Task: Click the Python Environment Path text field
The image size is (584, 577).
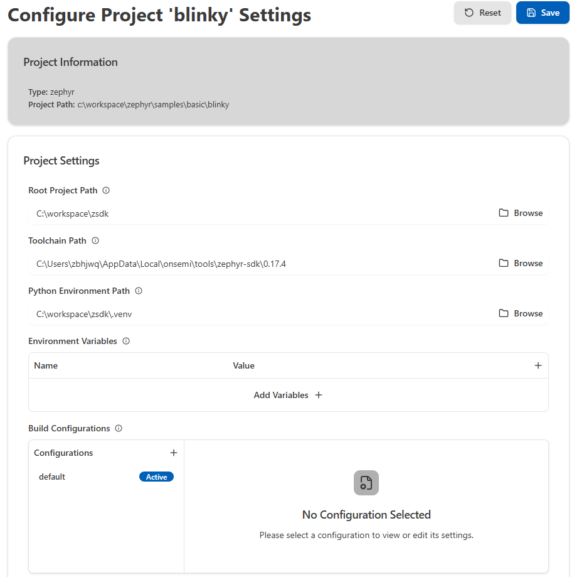Action: (x=251, y=314)
